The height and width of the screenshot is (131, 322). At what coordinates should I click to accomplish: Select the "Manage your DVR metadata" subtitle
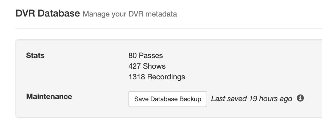coord(130,14)
